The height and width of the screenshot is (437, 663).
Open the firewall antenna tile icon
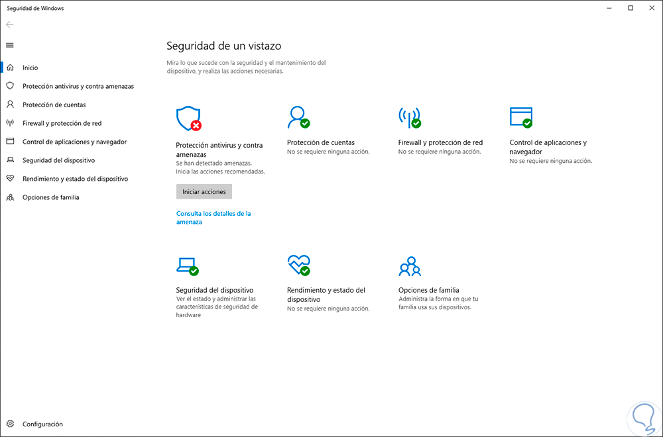click(x=409, y=117)
